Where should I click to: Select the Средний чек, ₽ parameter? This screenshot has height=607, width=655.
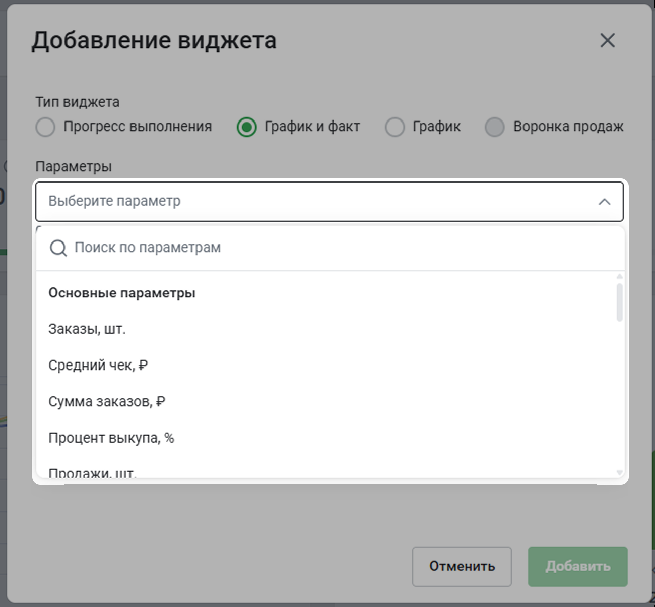coord(98,366)
